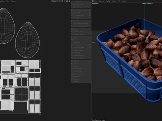
Task: Open the viewport Filter menu
Action: click(119, 1)
